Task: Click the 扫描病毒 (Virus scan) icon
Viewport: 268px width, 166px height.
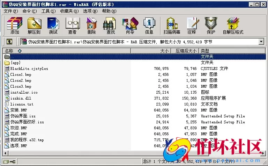Action: [x=172, y=23]
